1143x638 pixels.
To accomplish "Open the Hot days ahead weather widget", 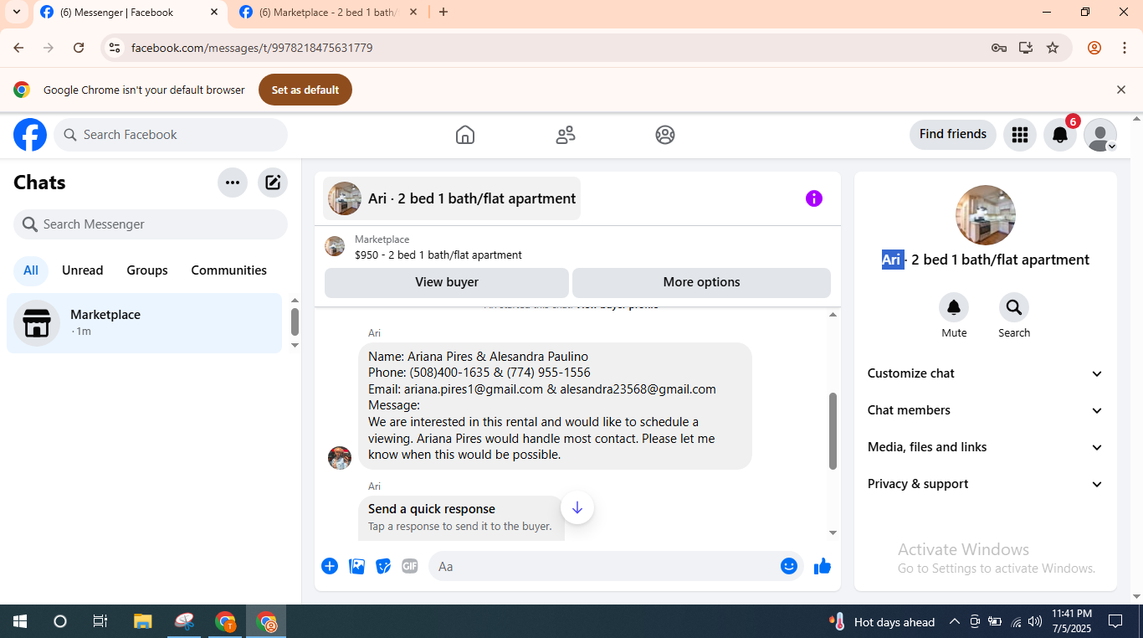I will tap(883, 622).
